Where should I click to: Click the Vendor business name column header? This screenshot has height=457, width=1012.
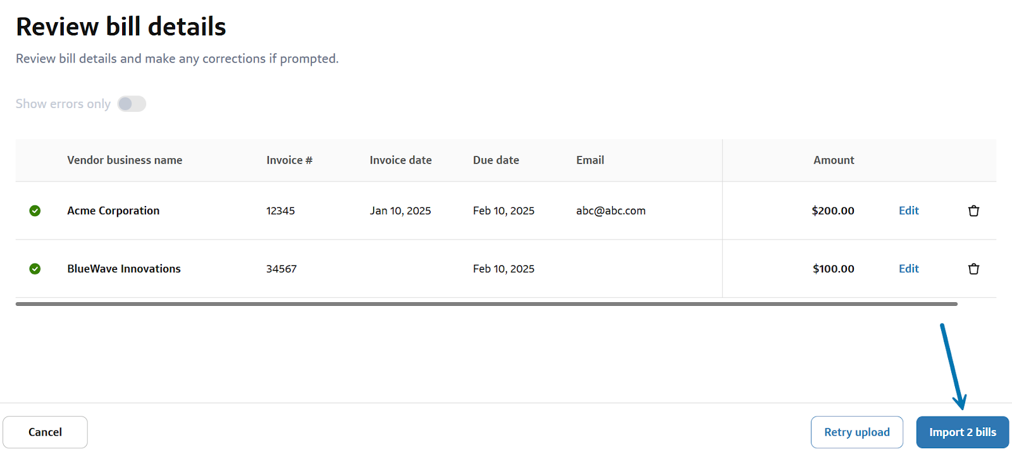point(125,161)
